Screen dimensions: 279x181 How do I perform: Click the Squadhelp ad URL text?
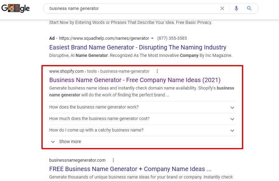(x=104, y=38)
